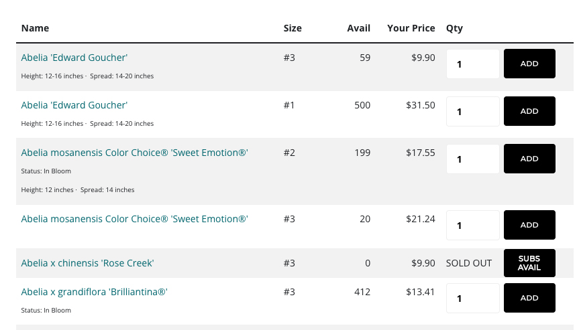Focus quantity field for $31.50 'Edward Goucher'
Image resolution: width=579 pixels, height=330 pixels.
pyautogui.click(x=472, y=112)
